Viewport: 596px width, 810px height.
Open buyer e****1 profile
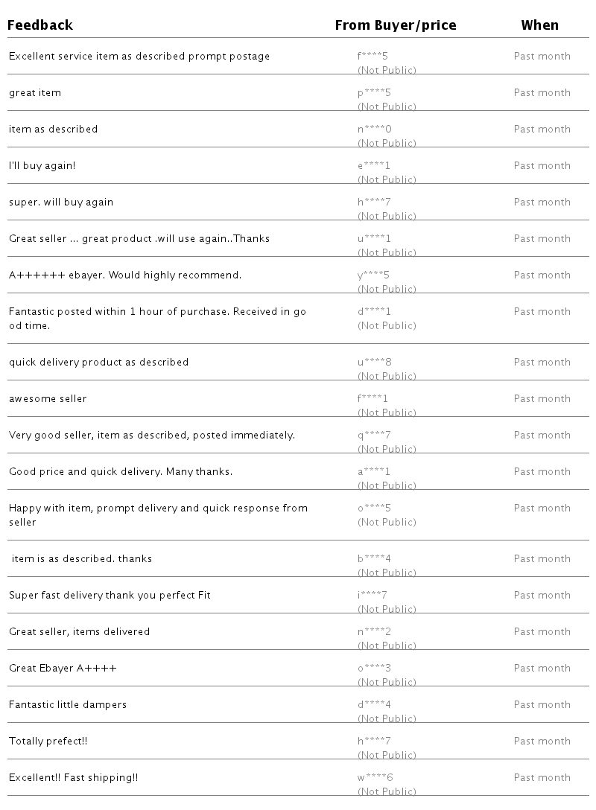point(374,165)
